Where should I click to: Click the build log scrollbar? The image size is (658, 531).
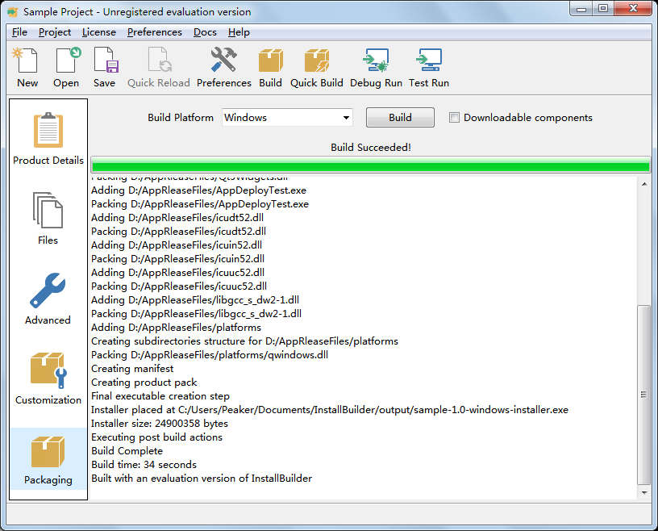(x=645, y=339)
